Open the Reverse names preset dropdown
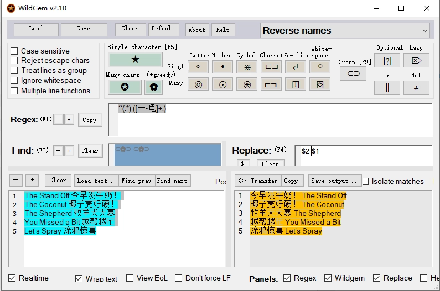The image size is (440, 291). tap(345, 31)
